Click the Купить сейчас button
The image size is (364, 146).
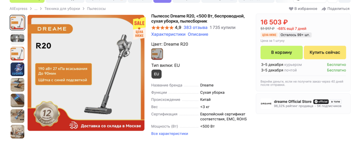coord(325,52)
